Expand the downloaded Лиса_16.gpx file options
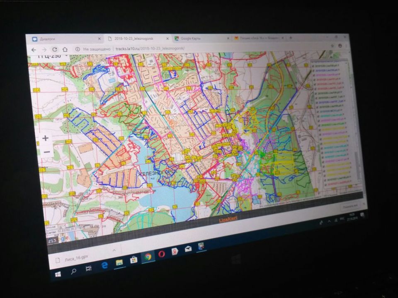Viewport: 398px width, 298px height. tap(114, 251)
